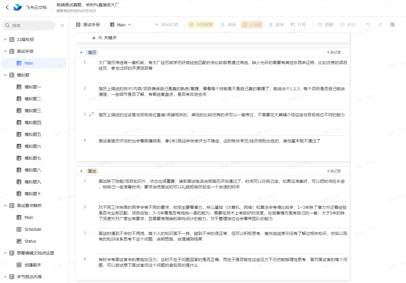Screen dimensions: 406x283
Task: Select the cell starting 简历上描述的技术/内容
Action: pyautogui.click(x=223, y=96)
